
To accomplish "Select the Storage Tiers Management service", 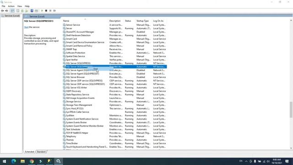I will (115, 105).
